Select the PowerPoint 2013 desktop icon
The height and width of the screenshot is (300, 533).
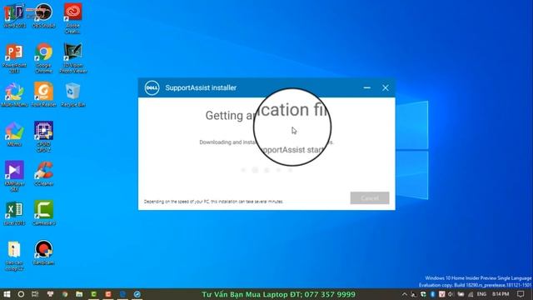tap(14, 58)
